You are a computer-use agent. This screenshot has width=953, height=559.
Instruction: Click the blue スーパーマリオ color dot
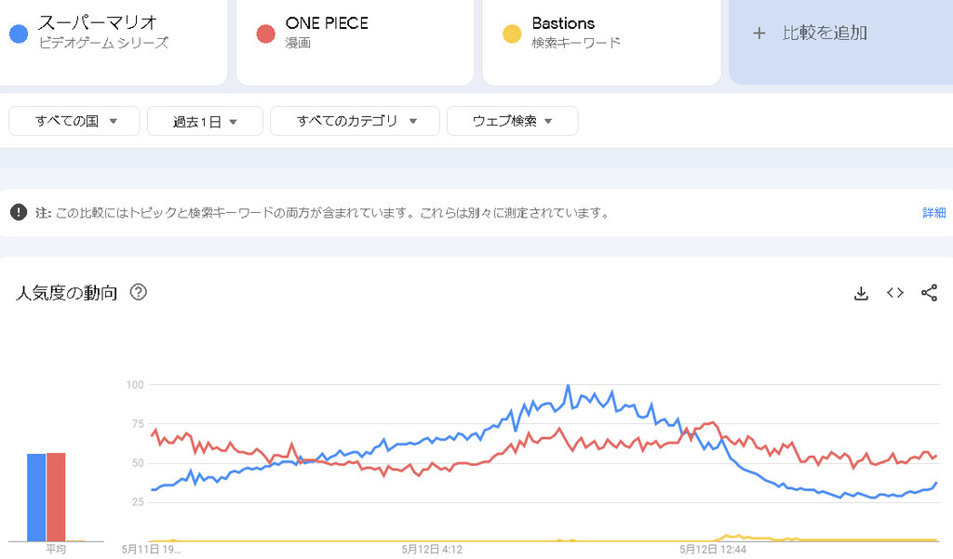(x=18, y=34)
